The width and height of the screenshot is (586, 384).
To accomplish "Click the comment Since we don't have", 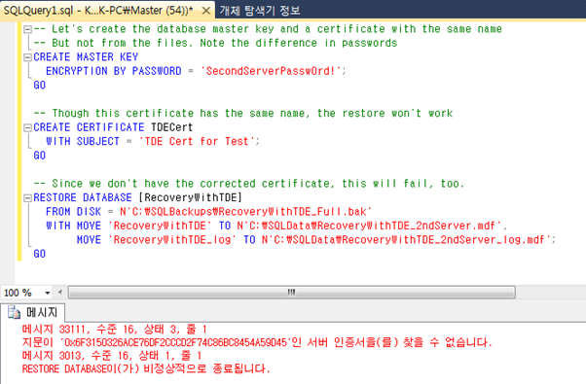I will coord(249,184).
